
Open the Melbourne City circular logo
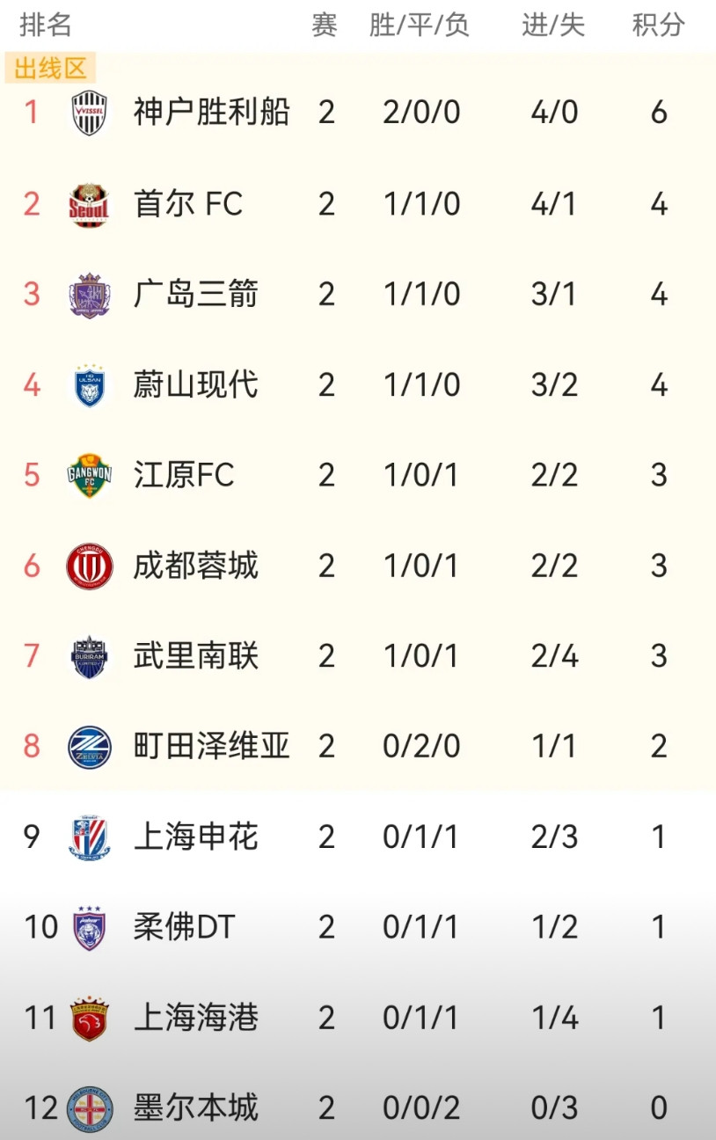[x=89, y=1108]
